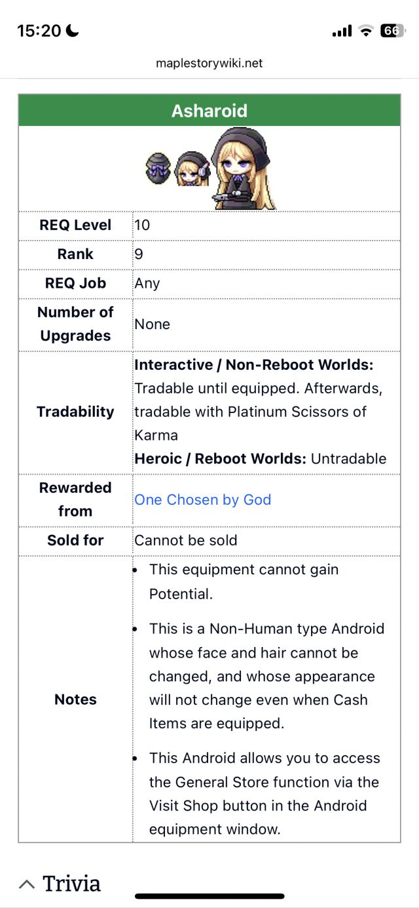Viewport: 419px width, 908px height.
Task: Tap the REQ Level row label
Action: coord(75,225)
